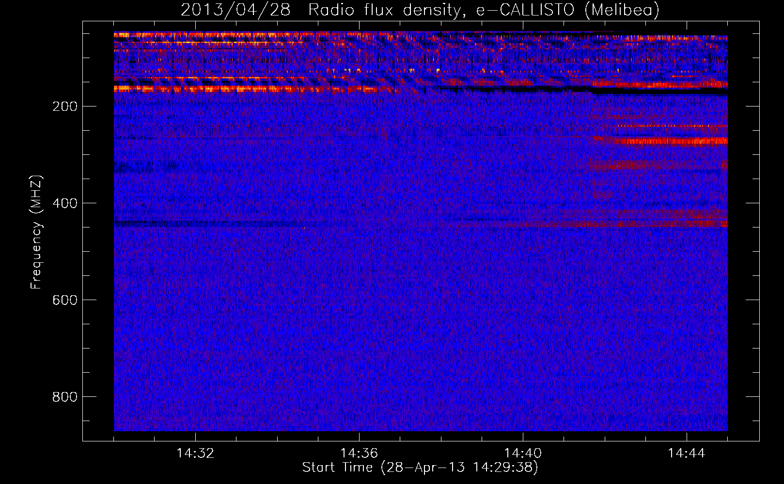This screenshot has height=484, width=784.
Task: Click the 14:44 time tick label
Action: tap(687, 454)
